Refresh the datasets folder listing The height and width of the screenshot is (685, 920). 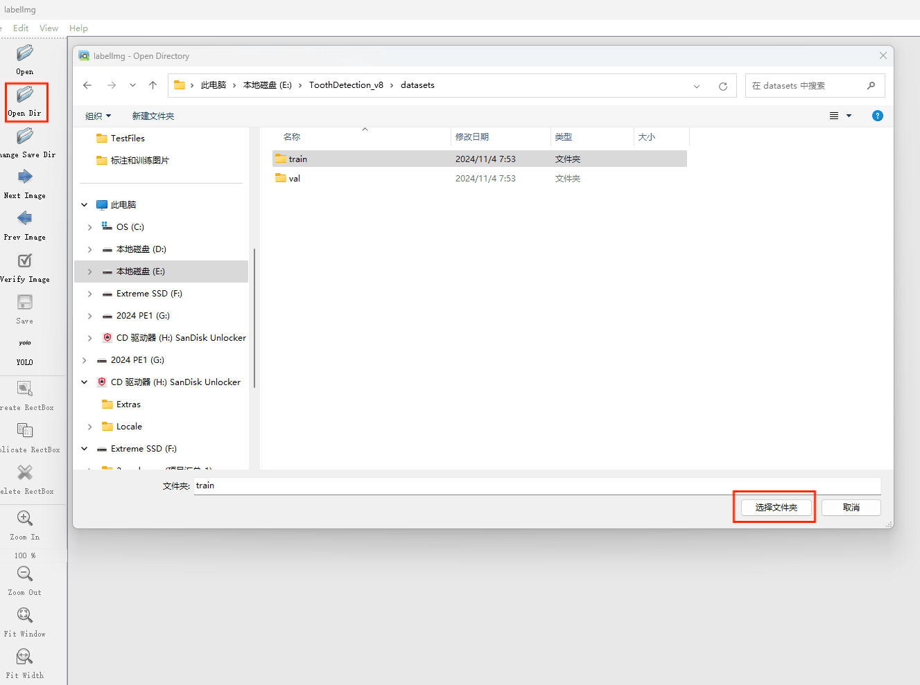[723, 86]
